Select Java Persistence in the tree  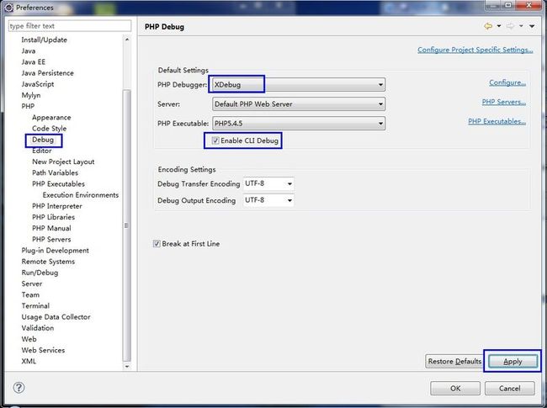coord(47,73)
